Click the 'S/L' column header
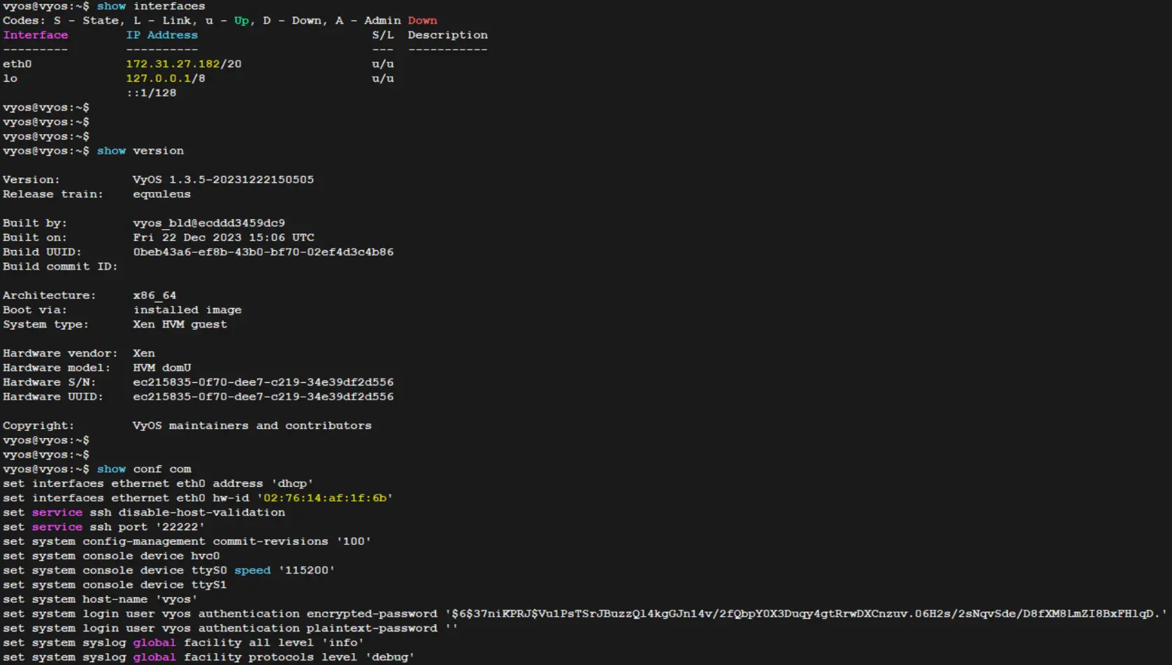Image resolution: width=1172 pixels, height=665 pixels. click(x=383, y=35)
